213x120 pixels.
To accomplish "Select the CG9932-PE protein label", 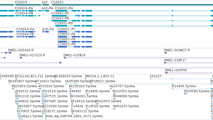I will tap(66, 34).
